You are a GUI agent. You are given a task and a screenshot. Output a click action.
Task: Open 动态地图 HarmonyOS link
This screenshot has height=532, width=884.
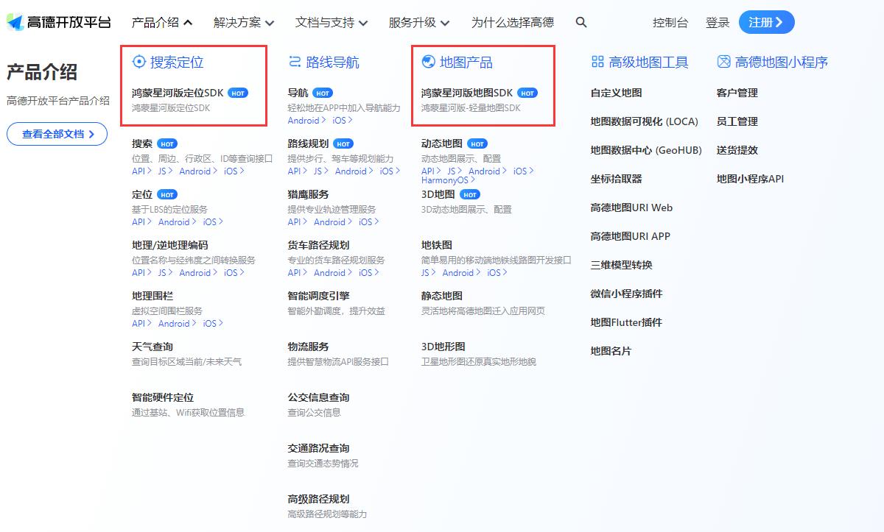(x=448, y=180)
